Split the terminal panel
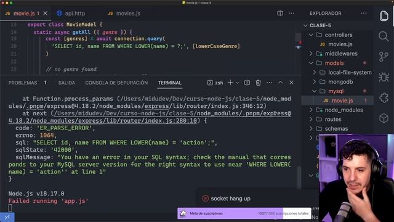394x222 pixels. [x=247, y=83]
